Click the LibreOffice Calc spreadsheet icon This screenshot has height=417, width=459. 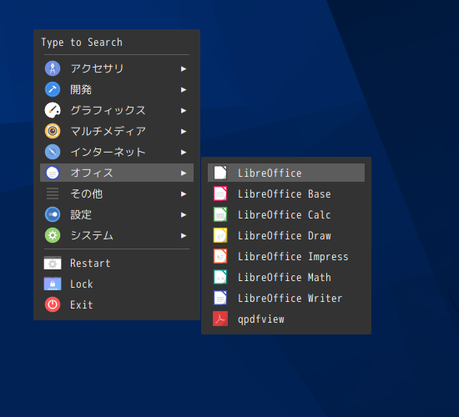tap(220, 214)
